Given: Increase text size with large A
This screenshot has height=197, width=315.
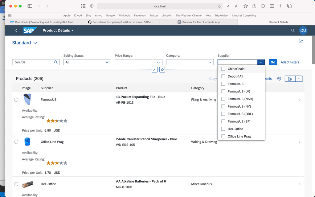Looking at the screenshot, I should point(236,6).
